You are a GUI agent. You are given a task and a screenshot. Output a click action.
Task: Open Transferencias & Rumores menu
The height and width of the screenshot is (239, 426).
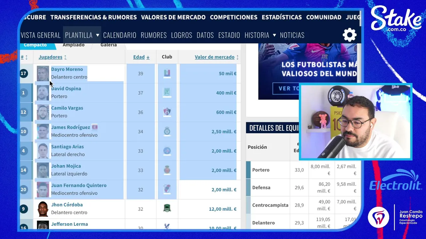[94, 17]
